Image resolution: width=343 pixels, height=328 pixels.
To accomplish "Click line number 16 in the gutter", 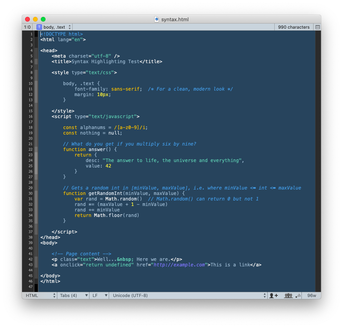I will (30, 117).
